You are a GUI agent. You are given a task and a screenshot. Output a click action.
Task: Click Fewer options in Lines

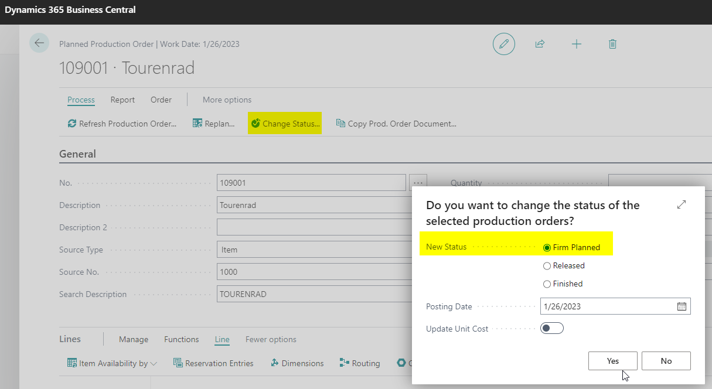(271, 339)
